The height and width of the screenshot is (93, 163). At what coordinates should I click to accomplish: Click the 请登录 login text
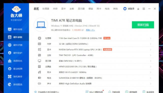(x=131, y=9)
